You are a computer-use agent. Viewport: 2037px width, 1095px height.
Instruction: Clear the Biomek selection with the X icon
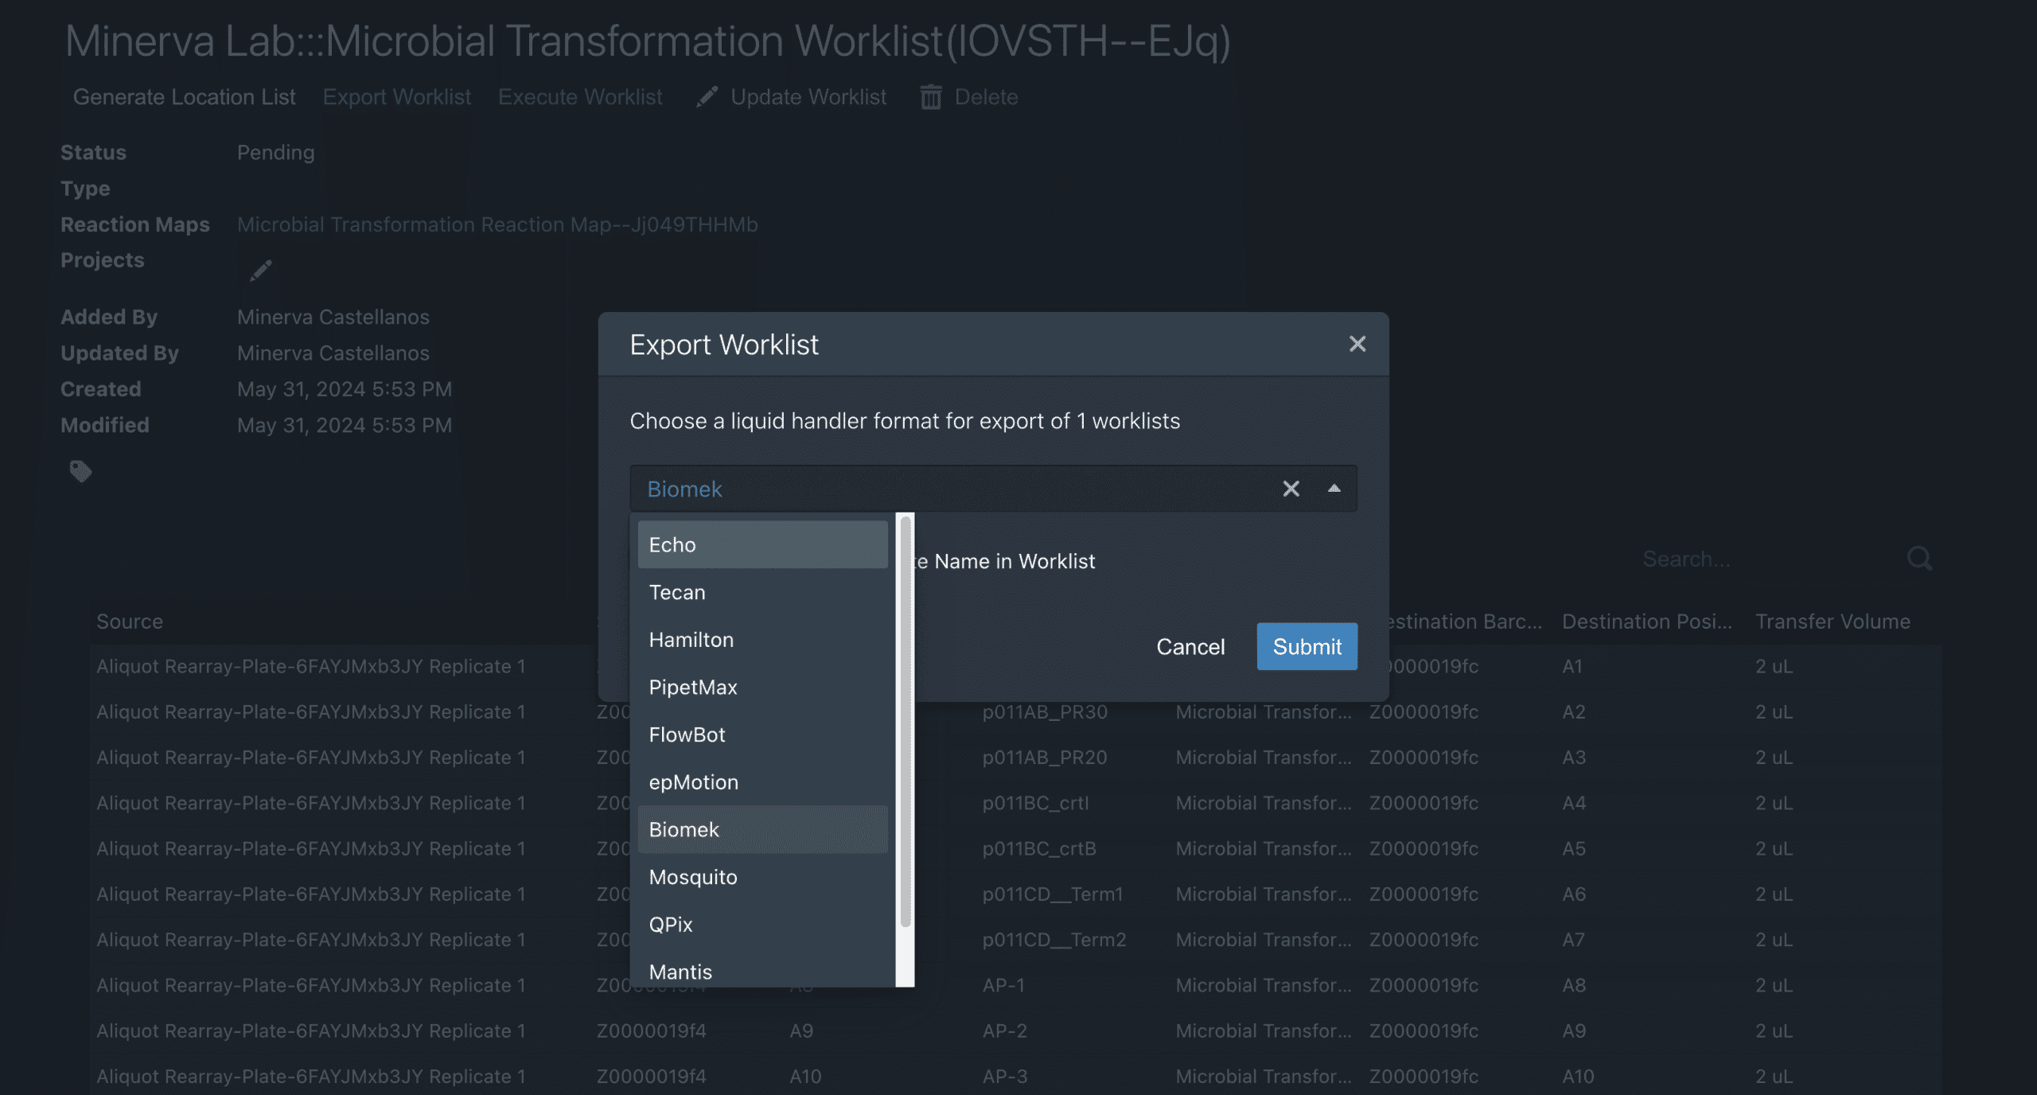(1291, 489)
